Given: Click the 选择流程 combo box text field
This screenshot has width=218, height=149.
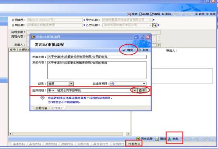Looking at the screenshot, I should pyautogui.click(x=90, y=91).
